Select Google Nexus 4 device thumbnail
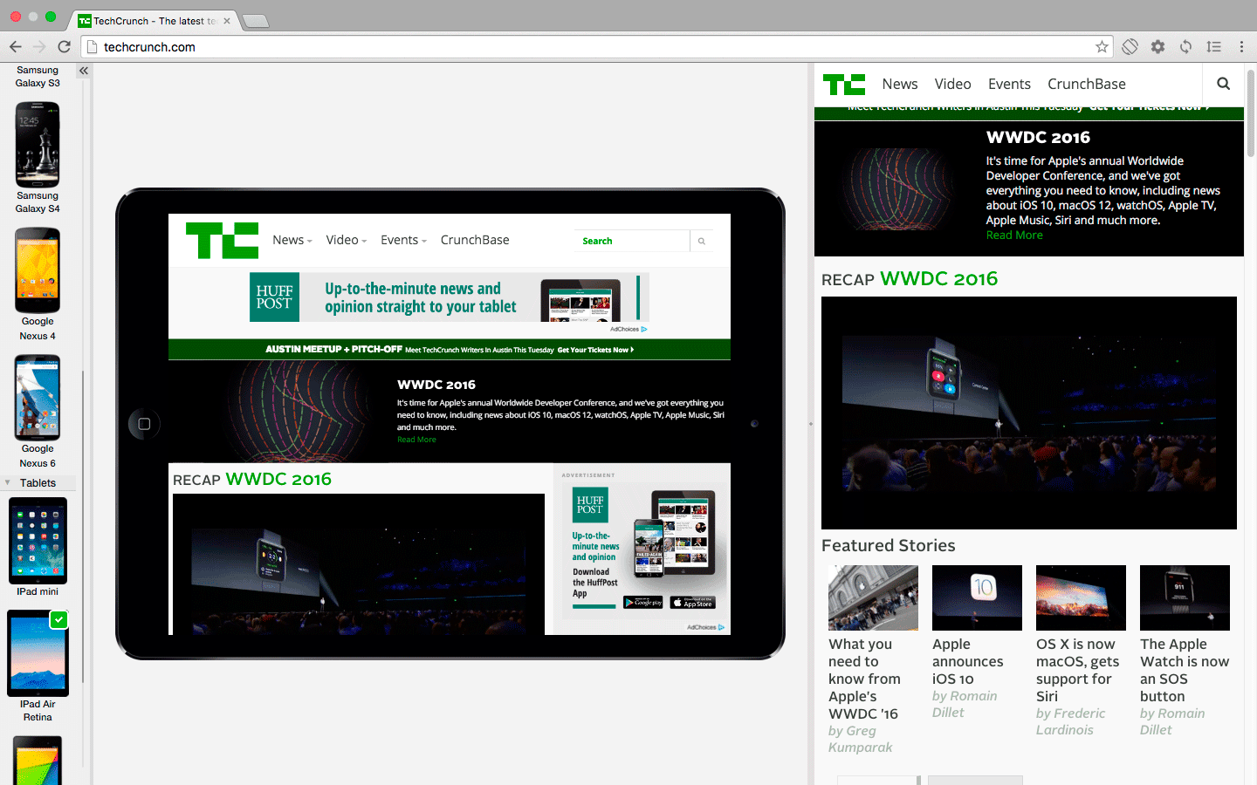 click(38, 270)
